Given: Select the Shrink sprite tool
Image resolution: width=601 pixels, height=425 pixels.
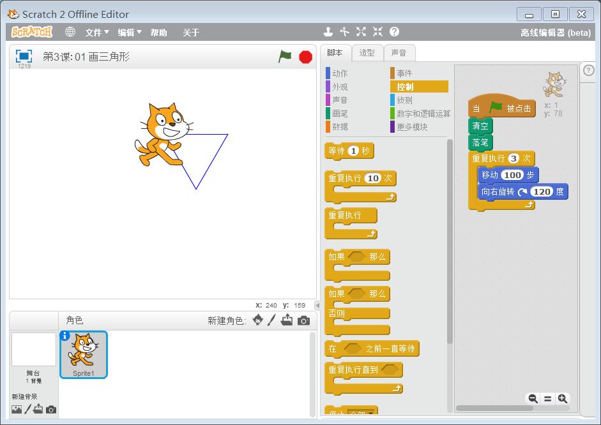Looking at the screenshot, I should click(x=377, y=32).
